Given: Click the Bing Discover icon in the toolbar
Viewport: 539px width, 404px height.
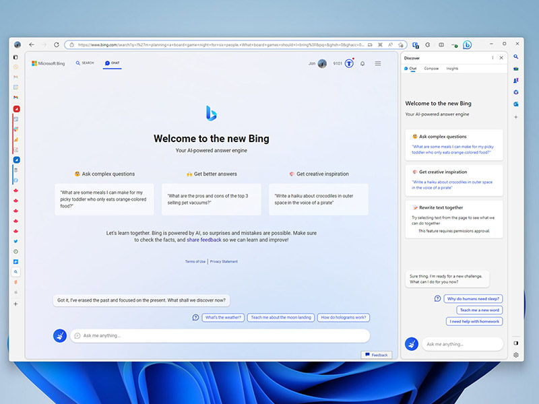Looking at the screenshot, I should (467, 44).
